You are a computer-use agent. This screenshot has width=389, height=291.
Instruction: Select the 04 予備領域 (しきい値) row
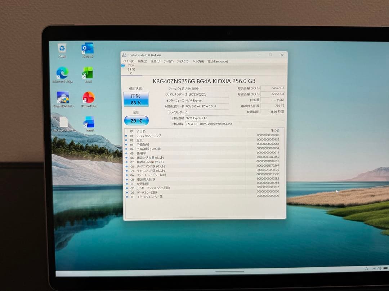pos(204,149)
